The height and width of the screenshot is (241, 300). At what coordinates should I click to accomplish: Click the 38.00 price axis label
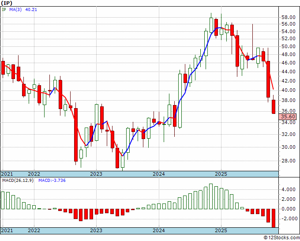coord(289,100)
